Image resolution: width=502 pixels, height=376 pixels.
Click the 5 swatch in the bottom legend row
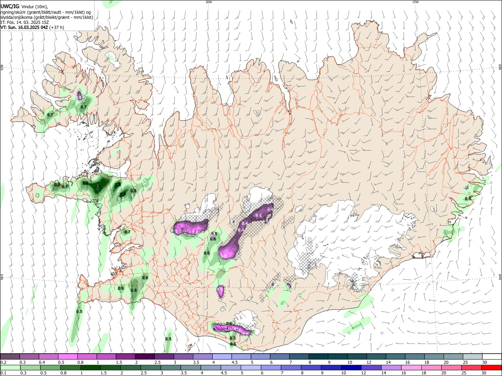click(x=250, y=367)
